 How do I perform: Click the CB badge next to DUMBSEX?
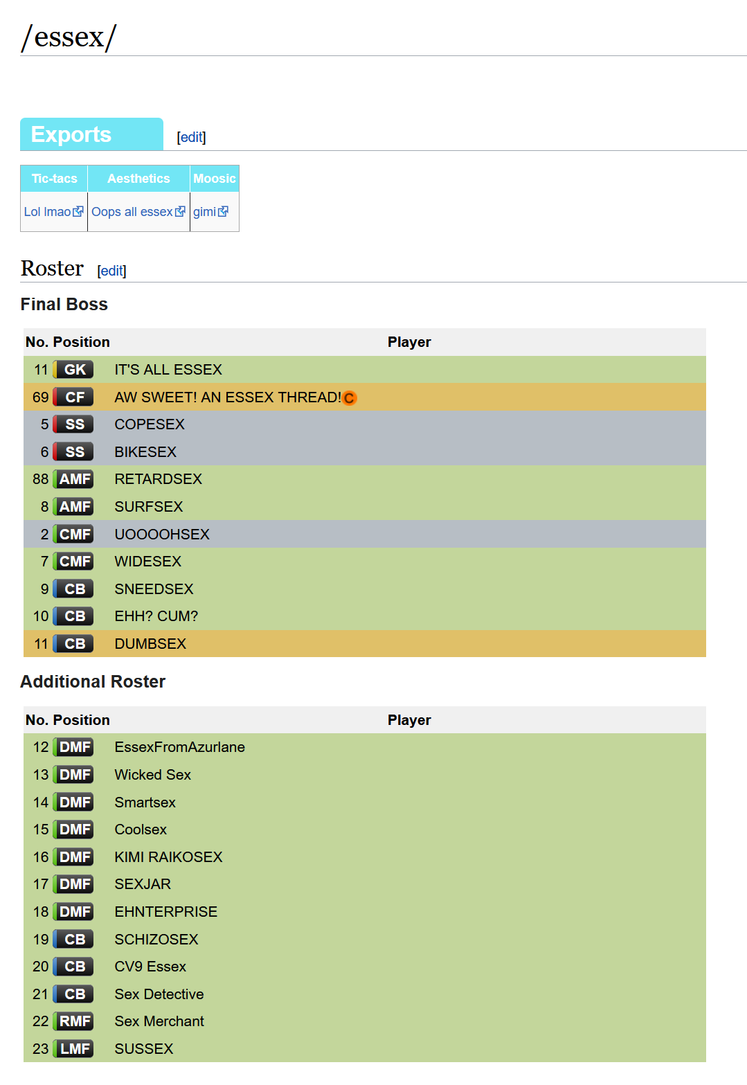(73, 644)
